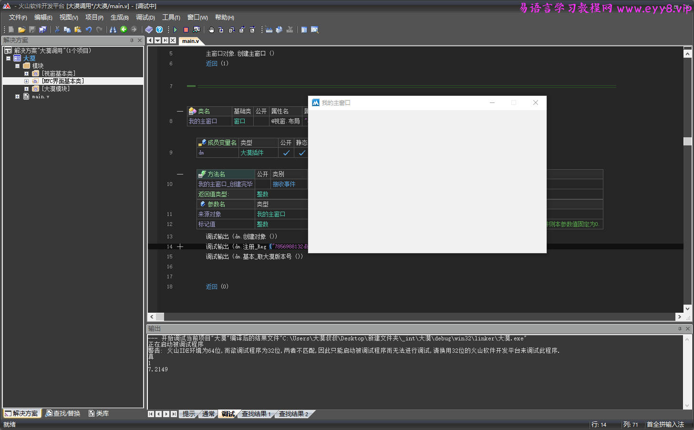Click the New file toolbar icon

point(11,30)
